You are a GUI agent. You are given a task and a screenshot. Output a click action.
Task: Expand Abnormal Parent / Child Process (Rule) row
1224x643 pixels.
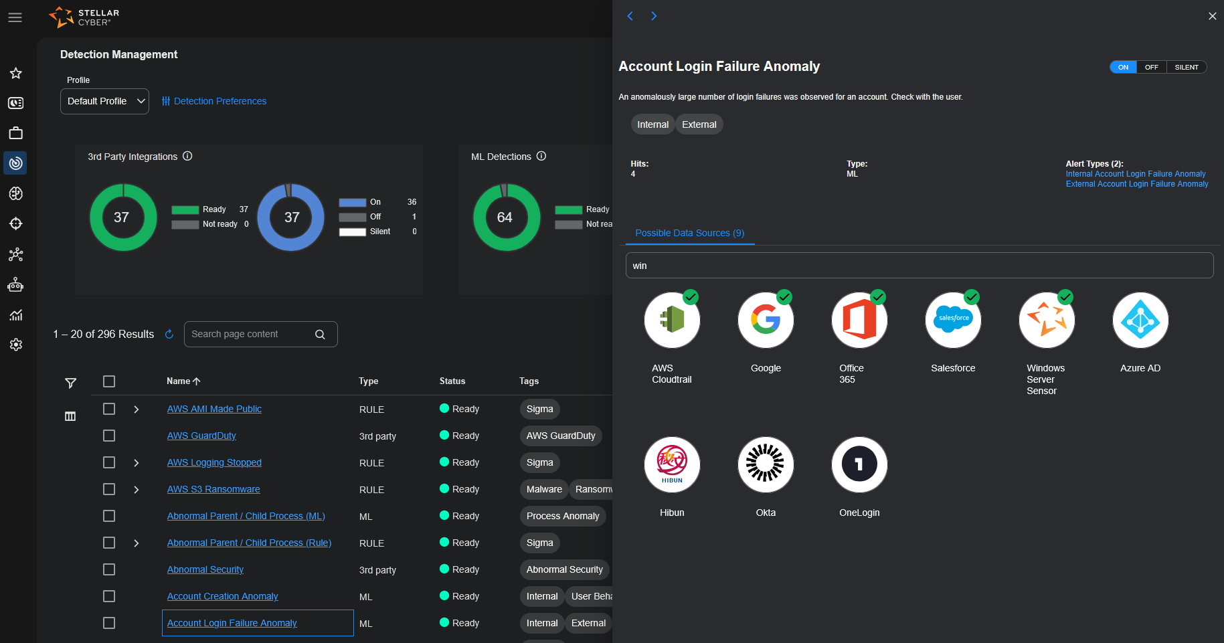[x=137, y=543]
